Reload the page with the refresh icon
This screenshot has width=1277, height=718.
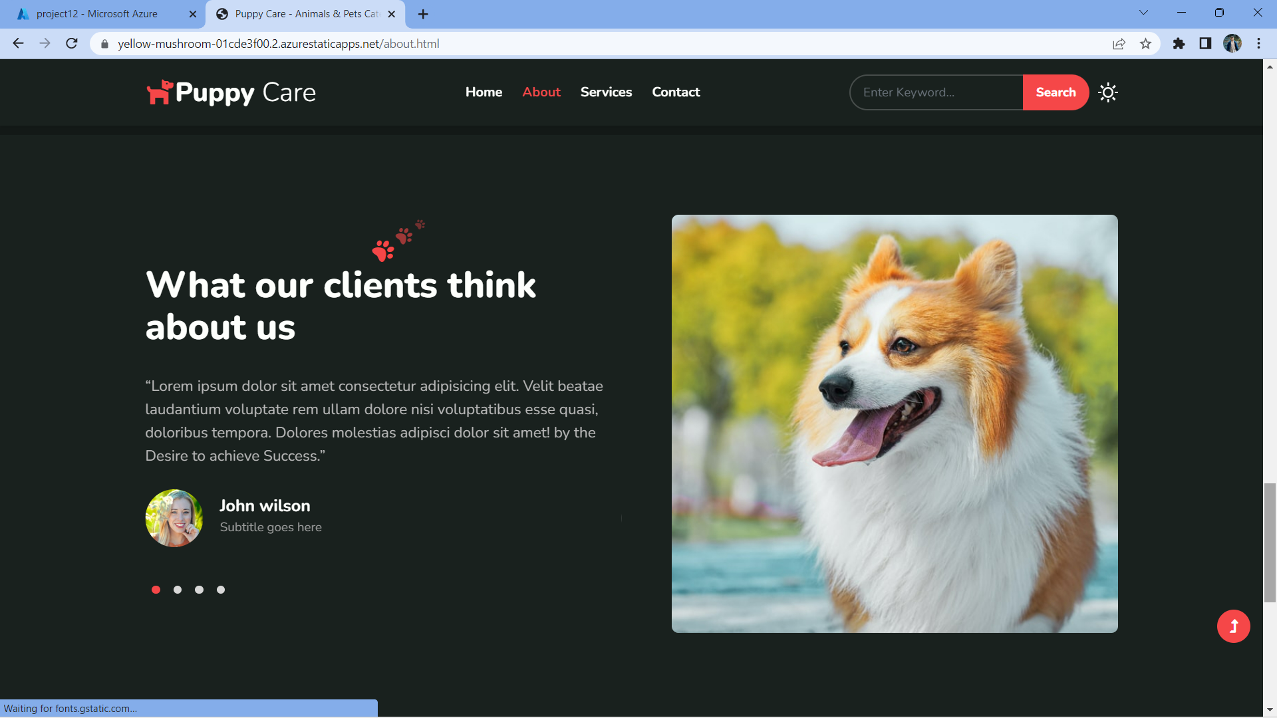point(72,44)
